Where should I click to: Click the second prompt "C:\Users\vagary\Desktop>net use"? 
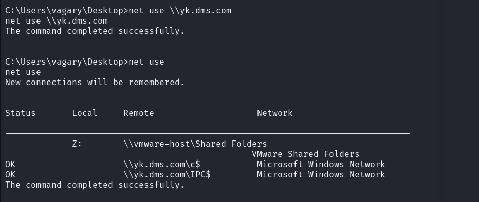pyautogui.click(x=85, y=62)
